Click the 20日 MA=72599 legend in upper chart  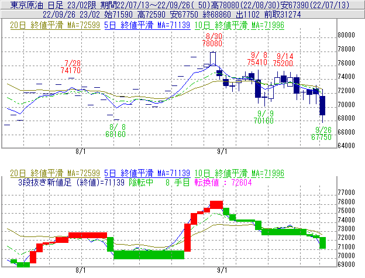55,25
